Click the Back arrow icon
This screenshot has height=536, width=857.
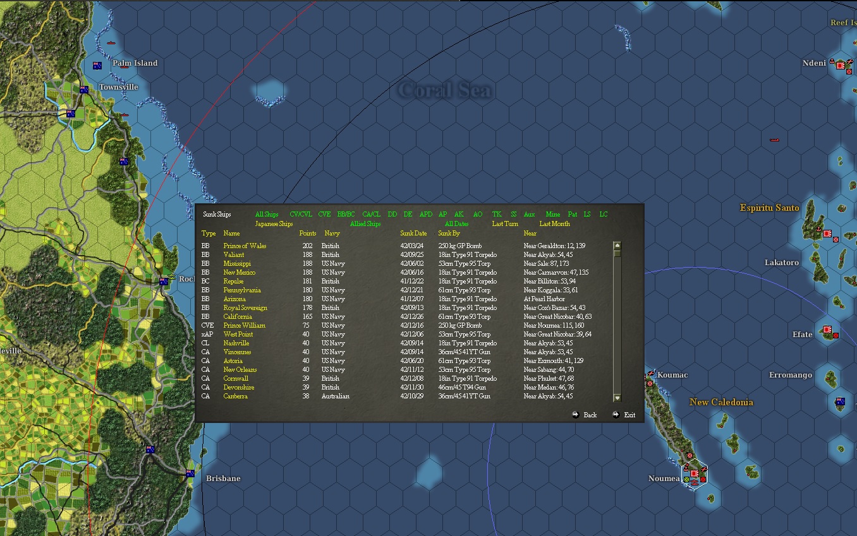pyautogui.click(x=575, y=415)
